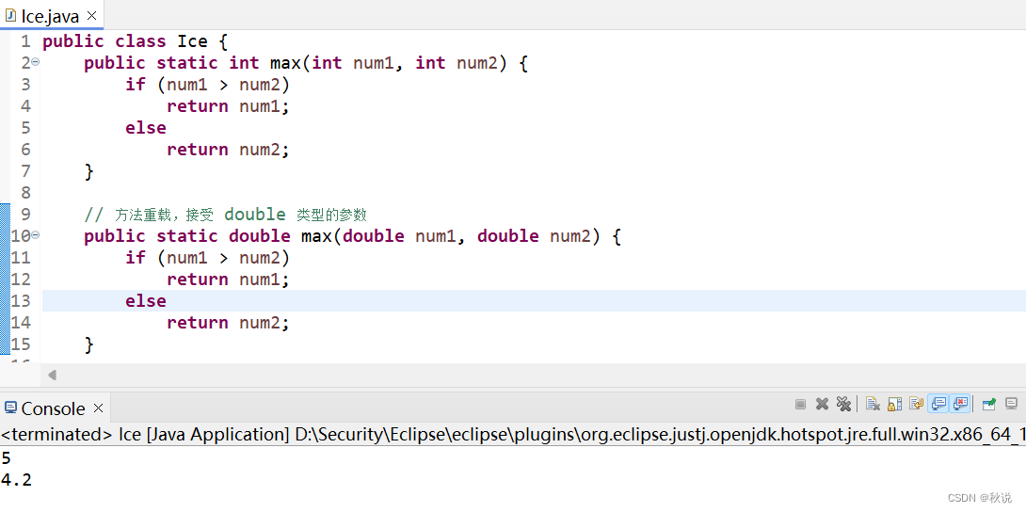The height and width of the screenshot is (512, 1026).
Task: Click 'max(double num1, double num2)' signature
Action: coord(450,236)
